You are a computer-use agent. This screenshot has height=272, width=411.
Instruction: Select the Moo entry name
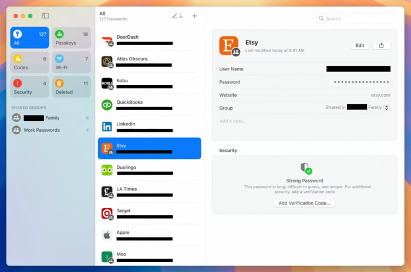click(122, 254)
